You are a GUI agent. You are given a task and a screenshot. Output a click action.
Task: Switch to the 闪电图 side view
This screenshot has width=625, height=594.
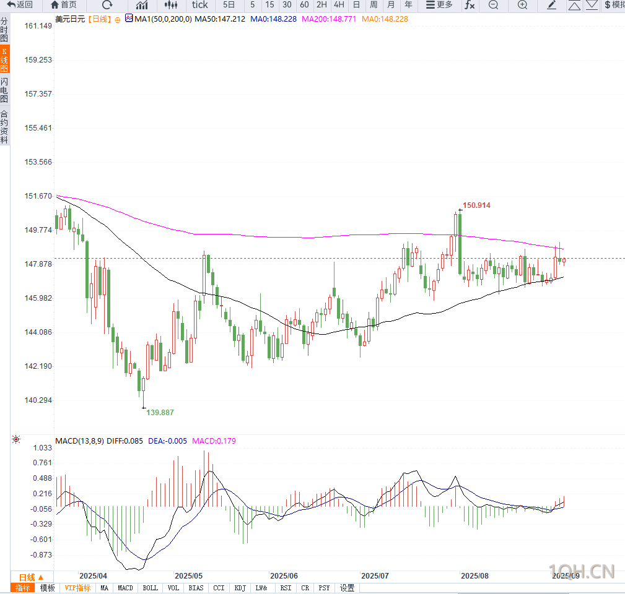point(4,90)
